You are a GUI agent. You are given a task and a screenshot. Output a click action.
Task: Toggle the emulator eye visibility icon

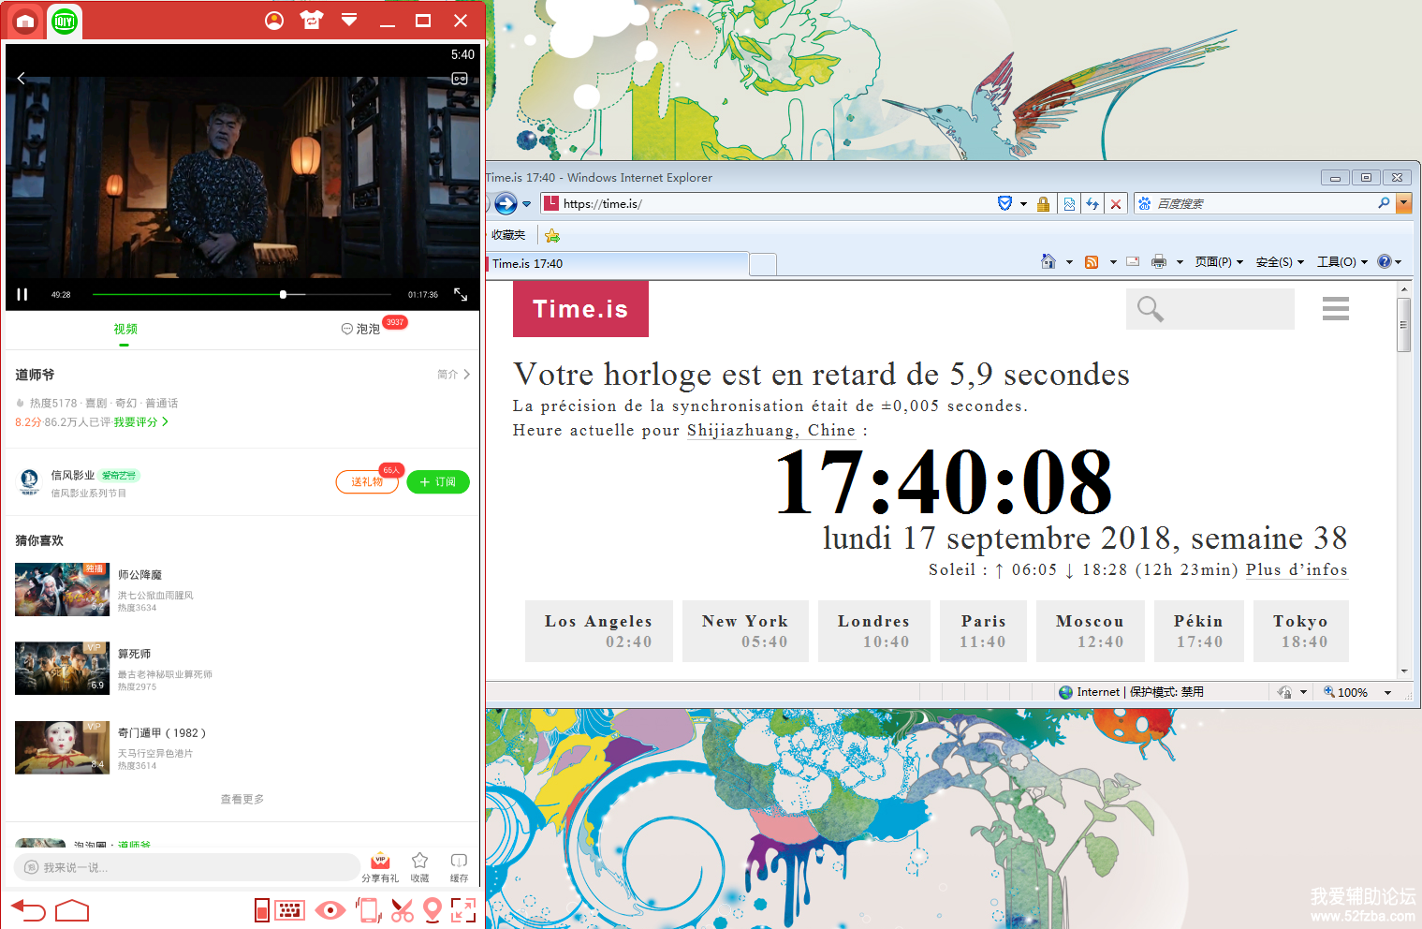coord(330,910)
